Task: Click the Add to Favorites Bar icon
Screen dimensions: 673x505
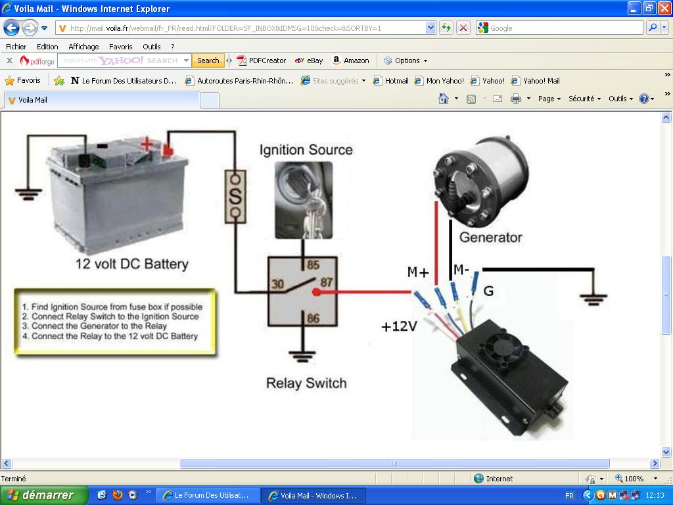Action: (x=59, y=80)
